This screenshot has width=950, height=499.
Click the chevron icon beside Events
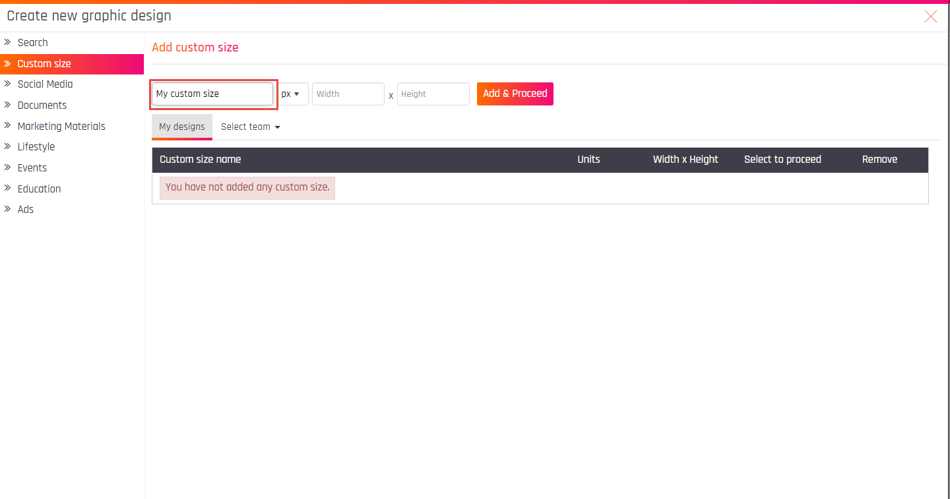(8, 167)
